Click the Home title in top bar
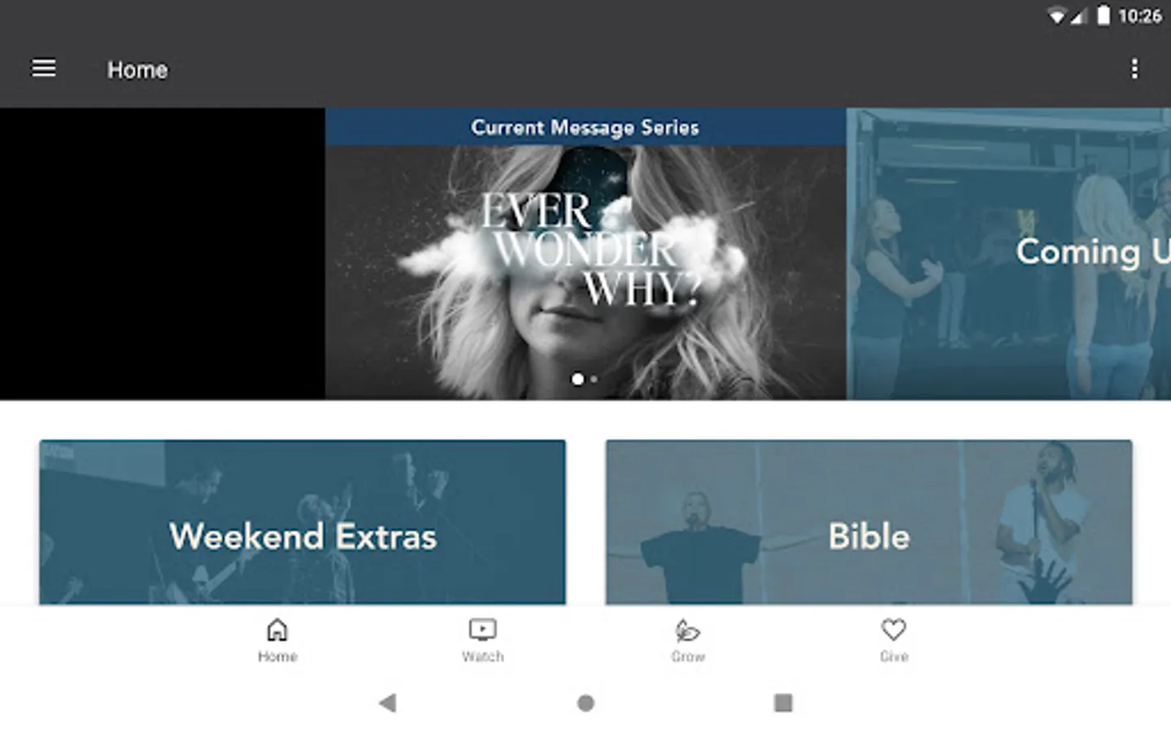This screenshot has height=732, width=1171. point(137,70)
